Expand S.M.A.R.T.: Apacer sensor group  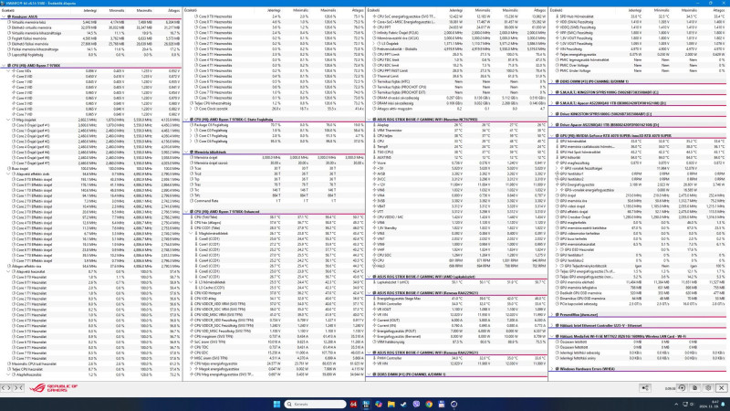tap(552, 103)
